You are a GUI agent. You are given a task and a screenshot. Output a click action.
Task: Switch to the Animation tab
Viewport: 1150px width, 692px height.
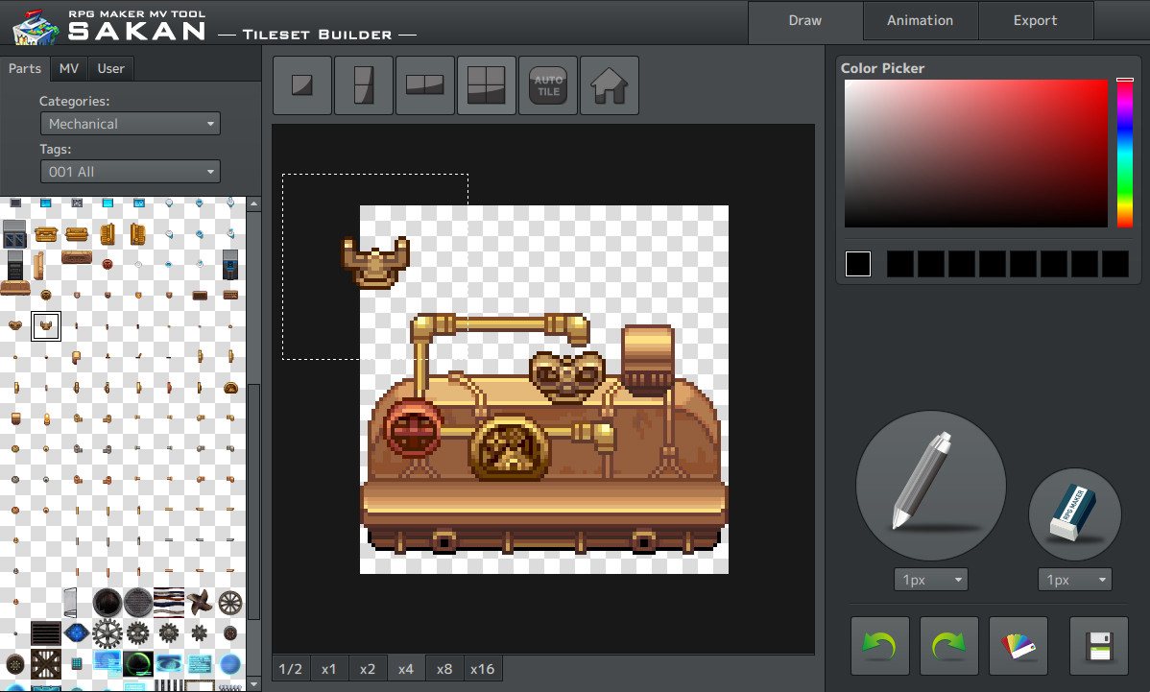coord(919,20)
